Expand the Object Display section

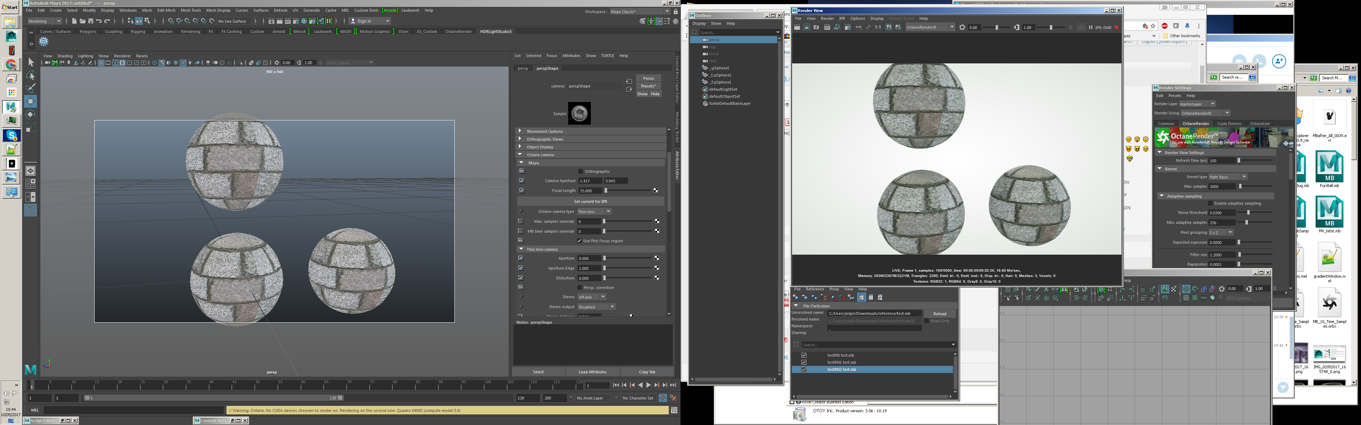[590, 147]
